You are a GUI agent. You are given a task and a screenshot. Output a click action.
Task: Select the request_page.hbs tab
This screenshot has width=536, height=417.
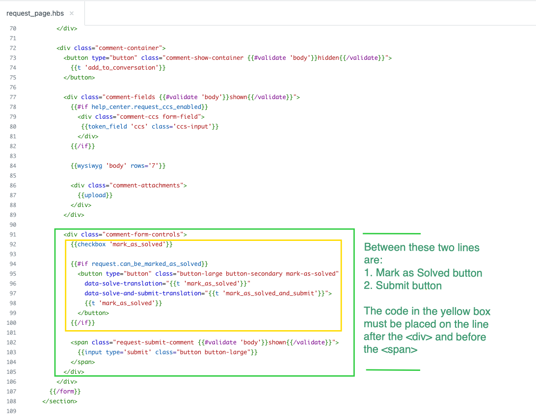click(x=34, y=13)
